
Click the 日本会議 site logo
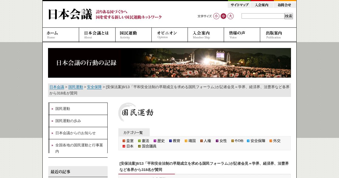70,14
